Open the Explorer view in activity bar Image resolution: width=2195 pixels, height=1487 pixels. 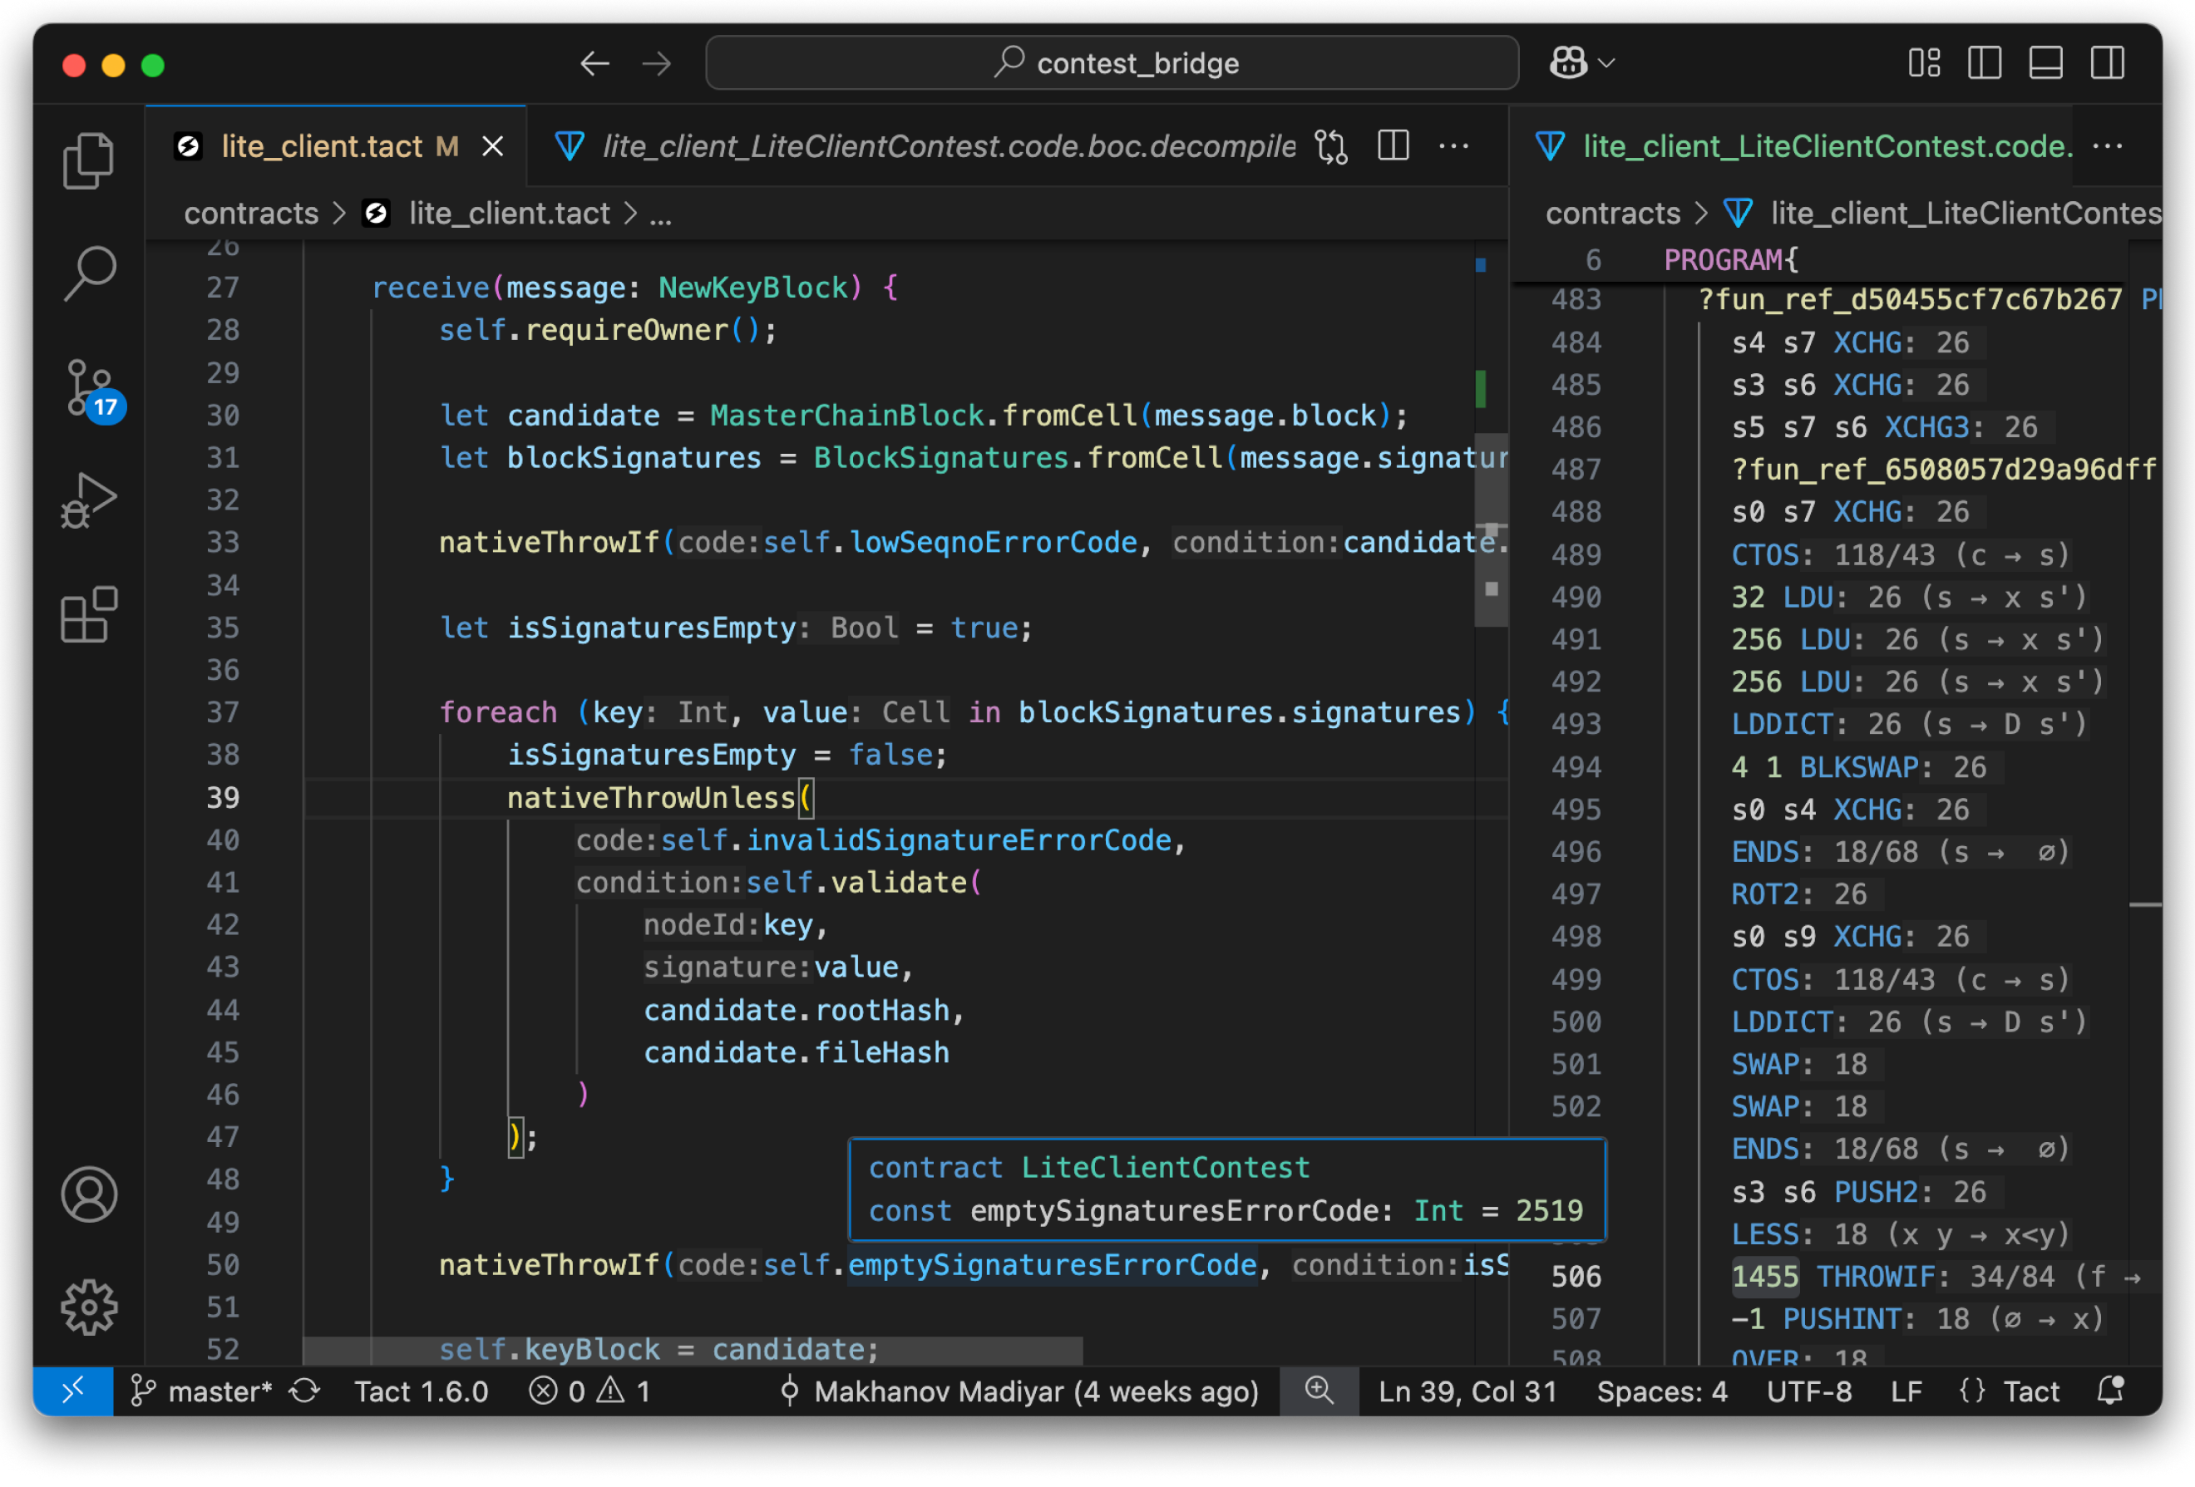coord(89,161)
